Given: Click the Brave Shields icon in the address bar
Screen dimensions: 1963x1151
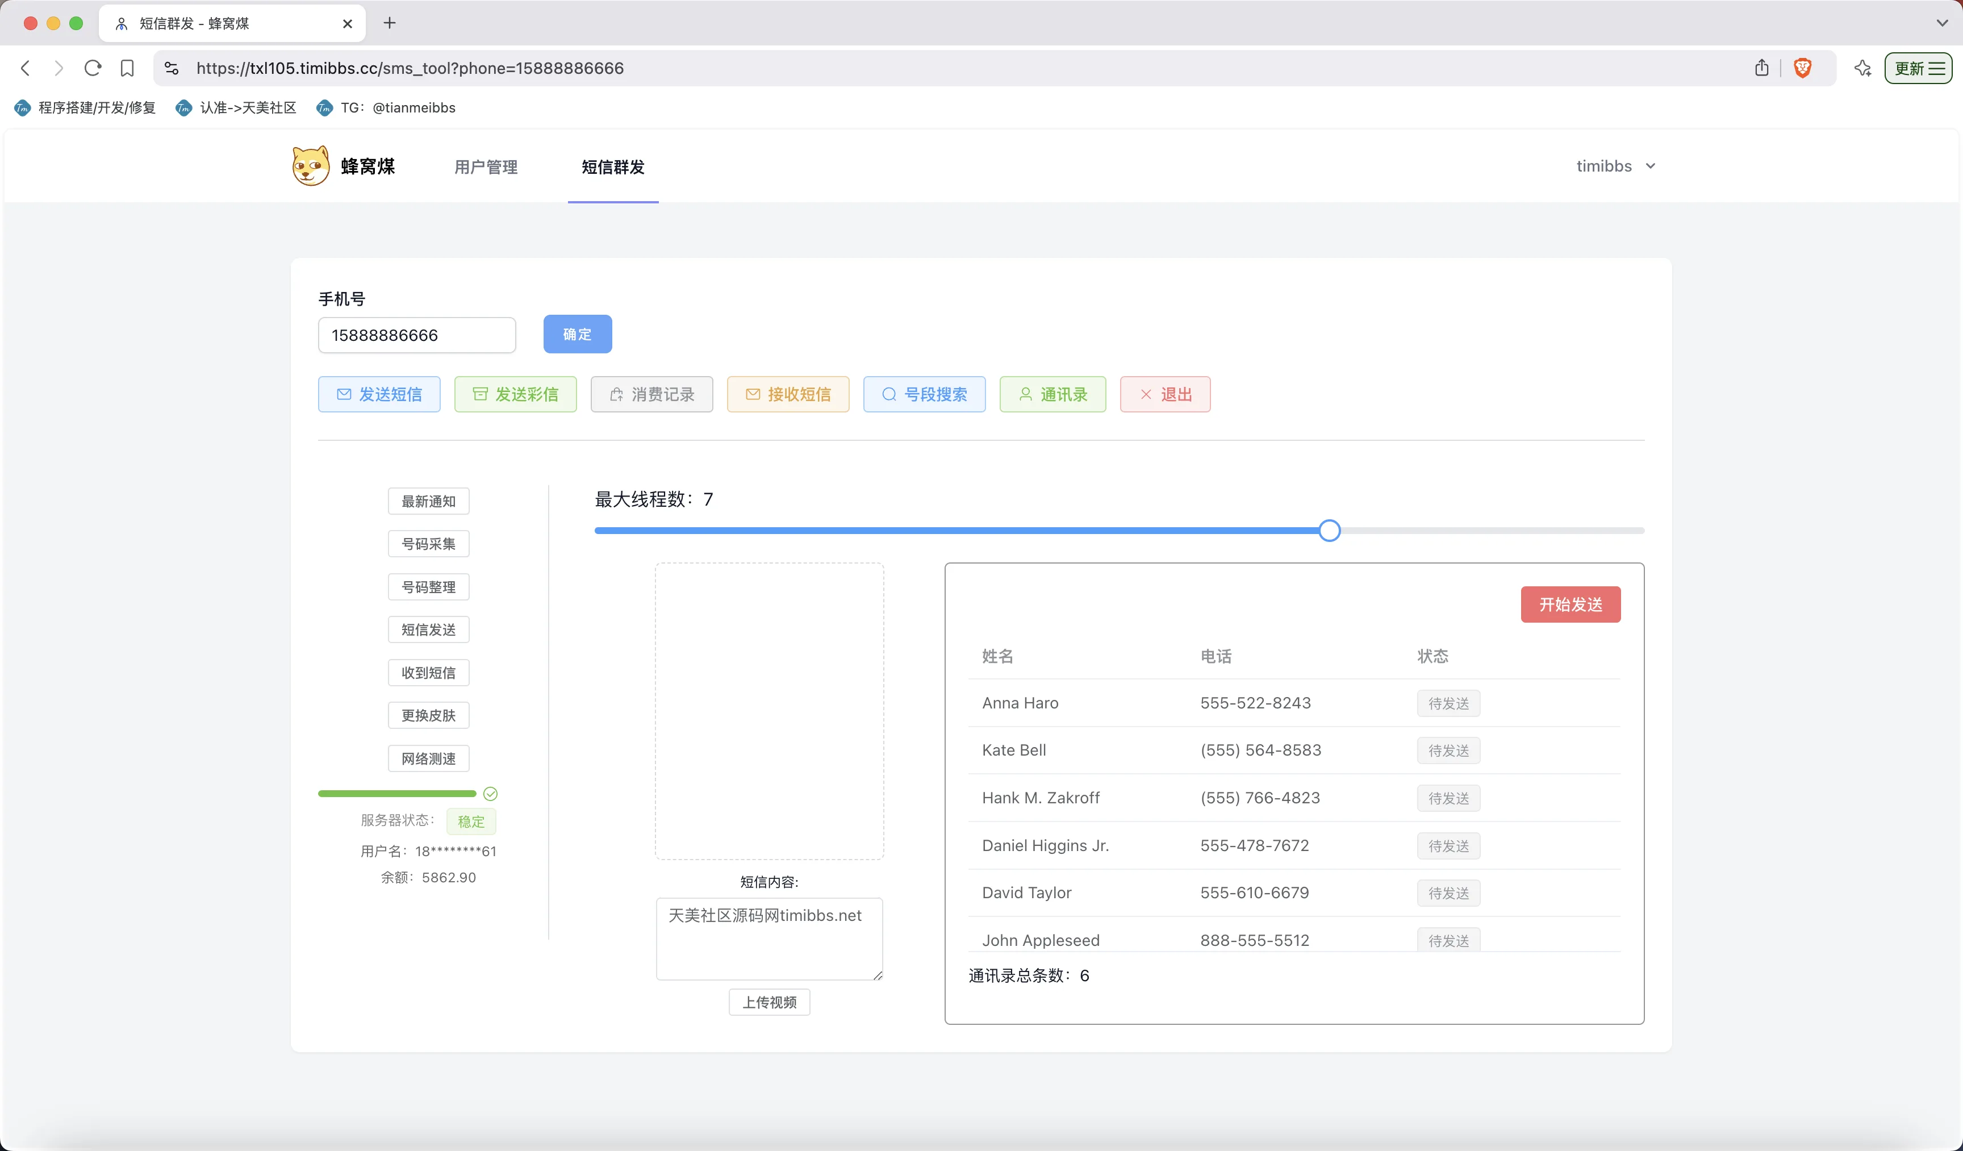Looking at the screenshot, I should 1803,68.
